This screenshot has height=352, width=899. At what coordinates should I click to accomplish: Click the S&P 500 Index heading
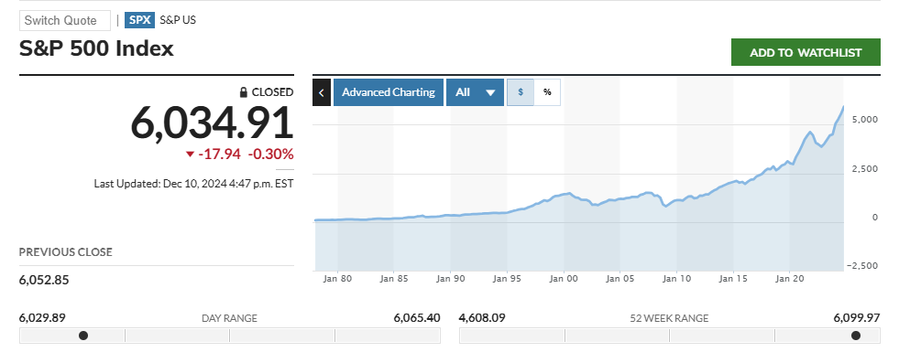click(96, 48)
